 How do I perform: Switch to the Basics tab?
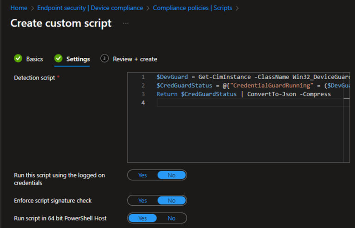34,59
